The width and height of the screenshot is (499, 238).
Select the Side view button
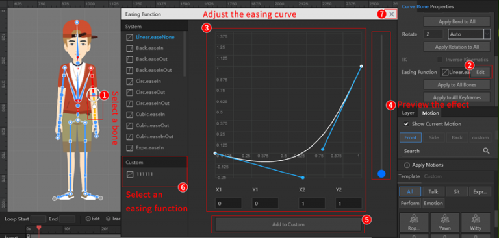point(433,137)
